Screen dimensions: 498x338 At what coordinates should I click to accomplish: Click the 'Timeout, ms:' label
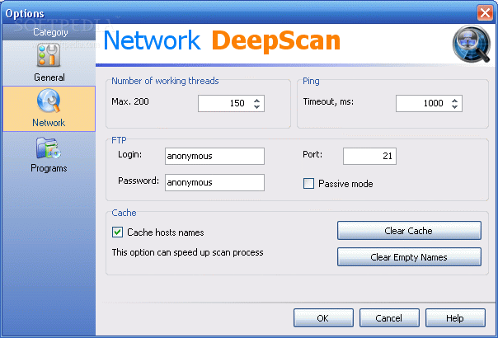pyautogui.click(x=328, y=101)
